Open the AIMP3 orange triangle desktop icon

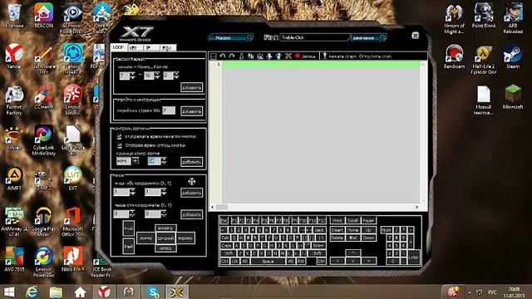pos(14,179)
